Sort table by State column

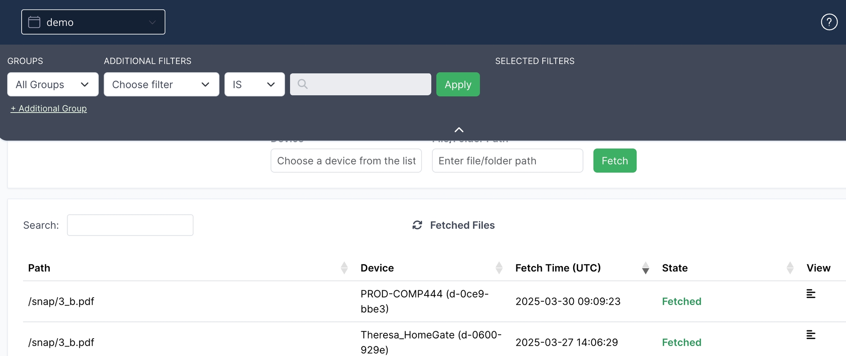790,268
